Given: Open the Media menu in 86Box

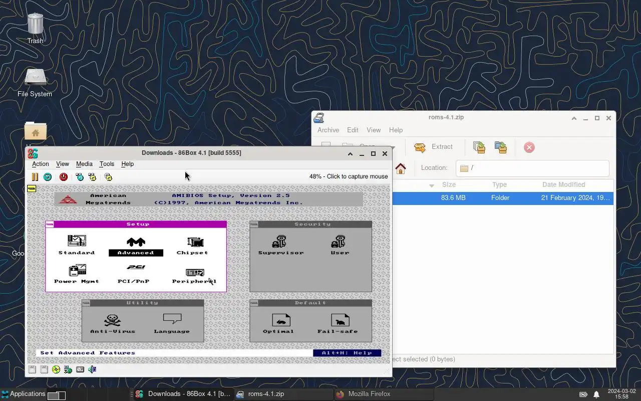Looking at the screenshot, I should 84,164.
